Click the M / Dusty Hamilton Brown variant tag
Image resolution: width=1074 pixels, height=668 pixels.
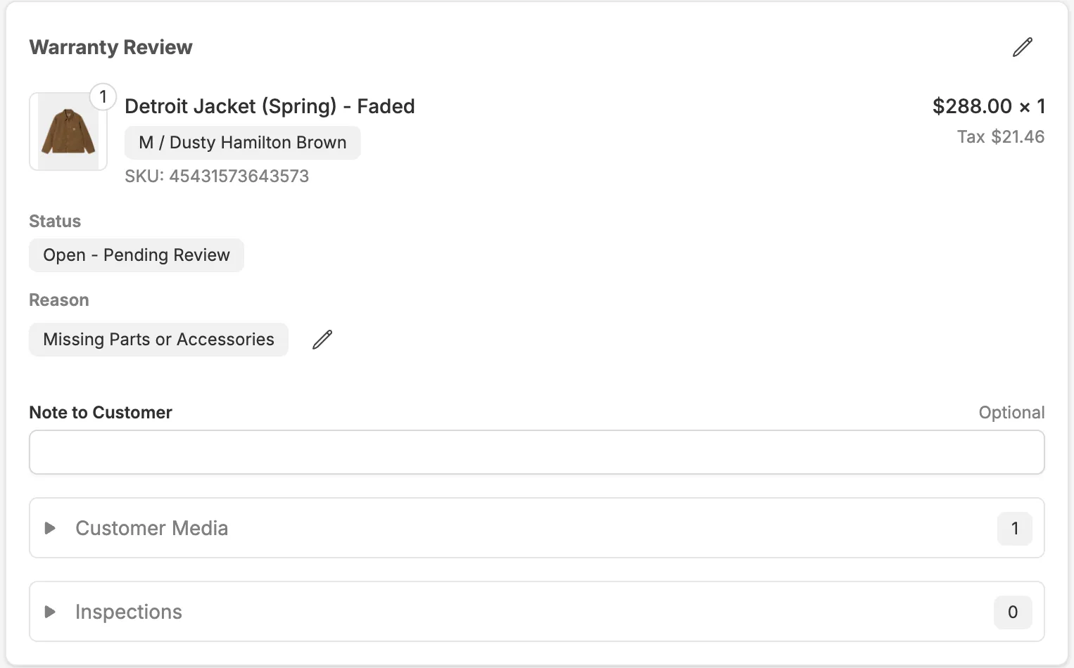[x=242, y=143]
